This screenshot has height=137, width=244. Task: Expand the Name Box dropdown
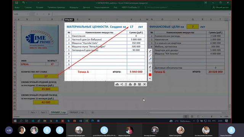[x=28, y=14]
